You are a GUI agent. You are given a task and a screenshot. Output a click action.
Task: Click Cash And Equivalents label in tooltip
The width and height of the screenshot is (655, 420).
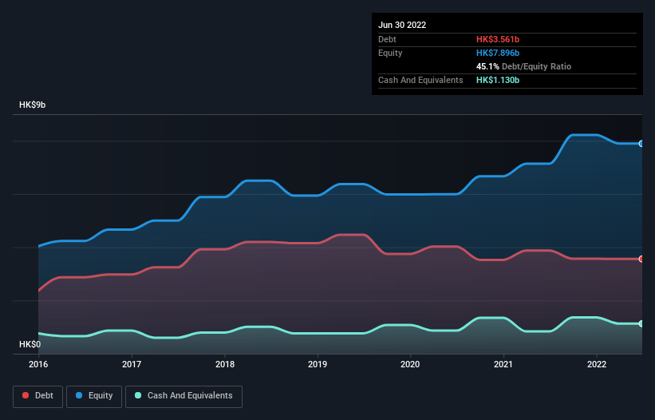[420, 80]
